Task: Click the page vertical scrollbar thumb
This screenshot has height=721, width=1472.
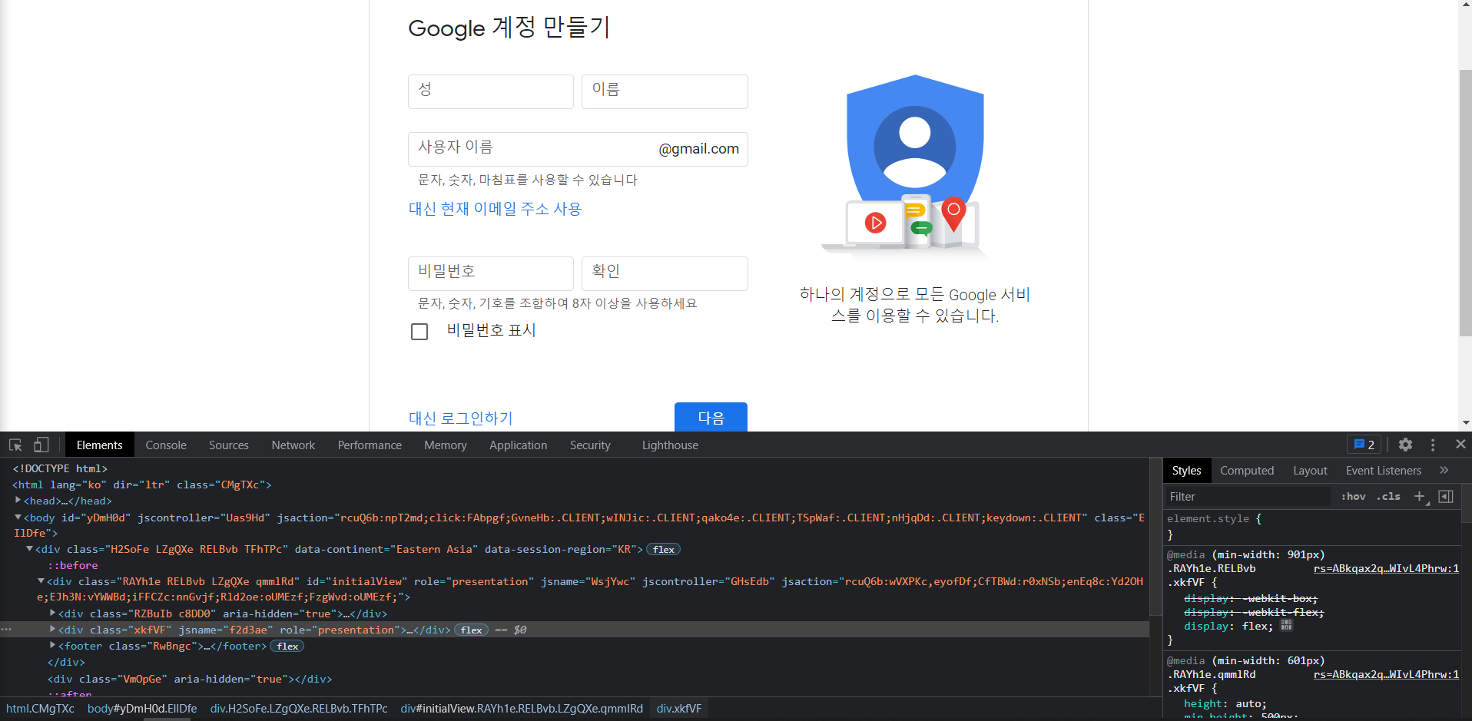Action: tap(1465, 203)
